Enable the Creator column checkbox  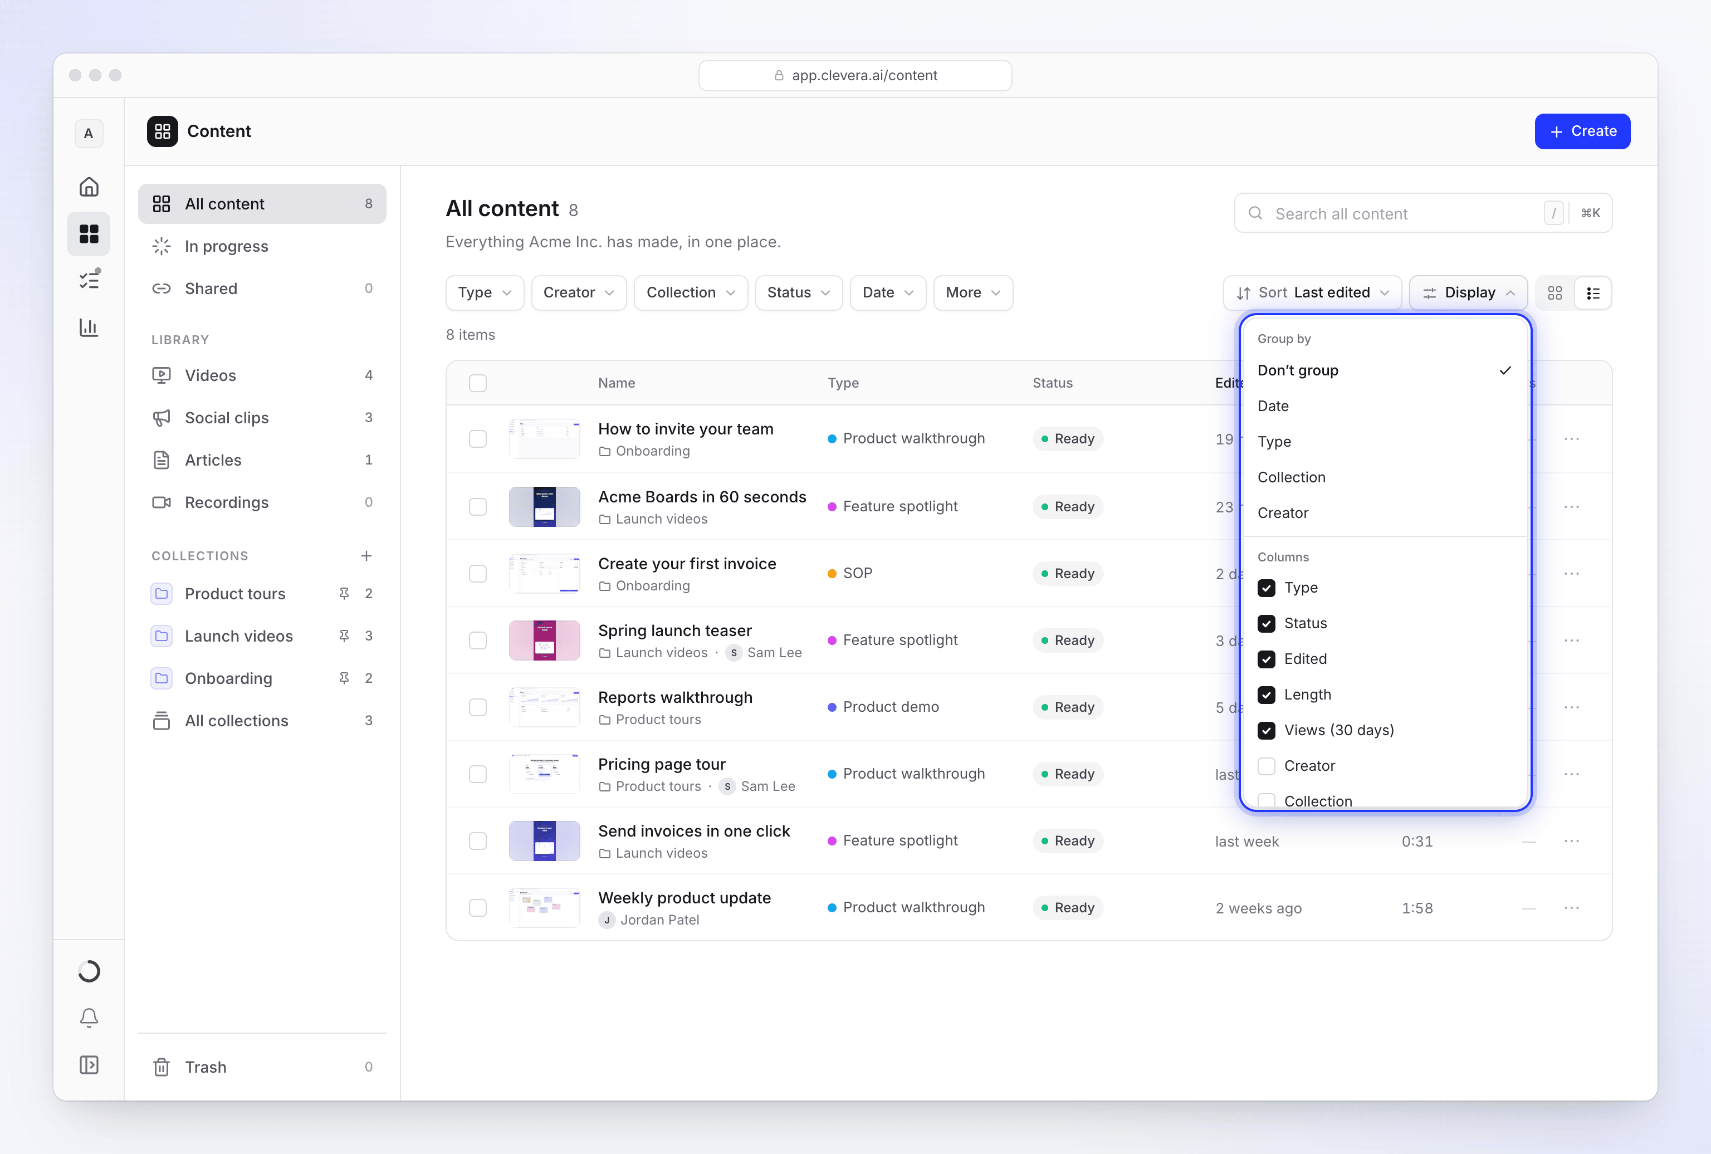[1266, 766]
